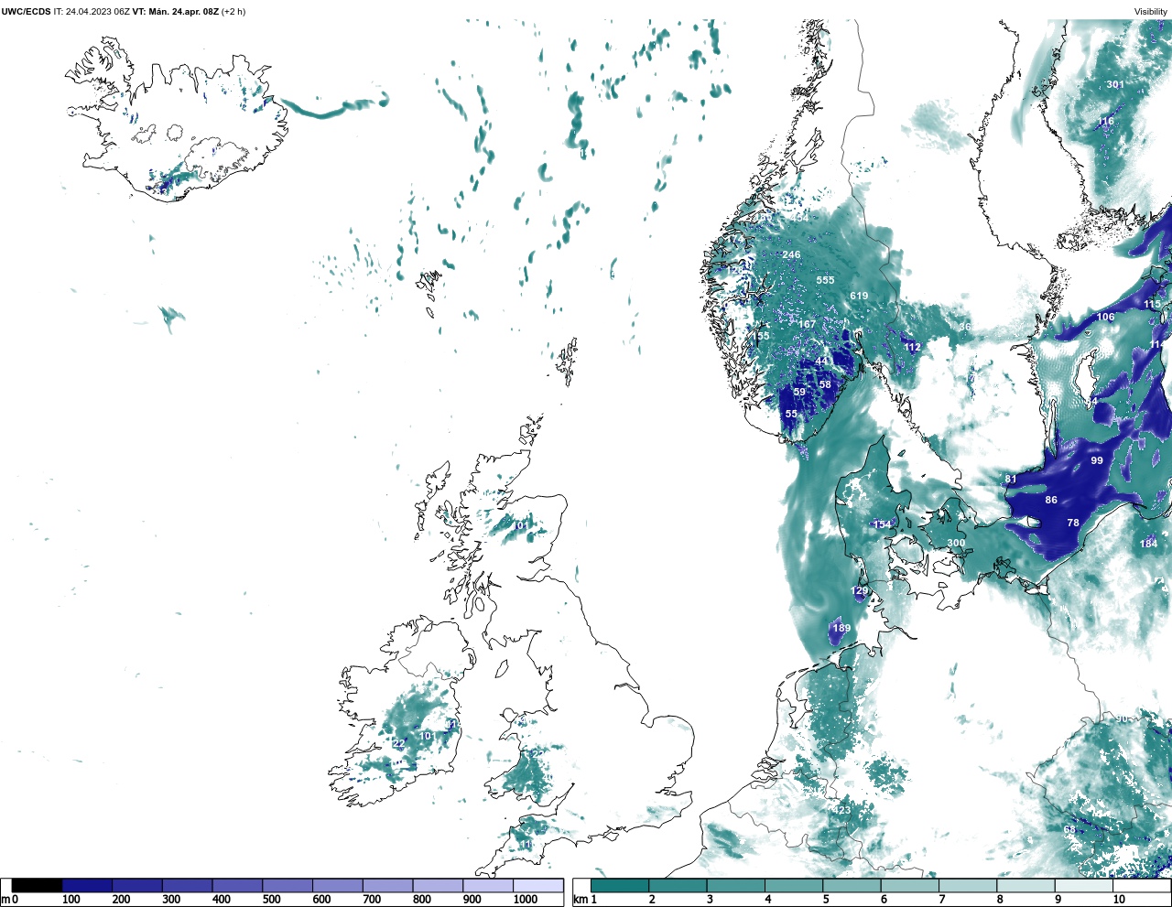Click the initial time '24.04.2023 06Z' text

99,12
